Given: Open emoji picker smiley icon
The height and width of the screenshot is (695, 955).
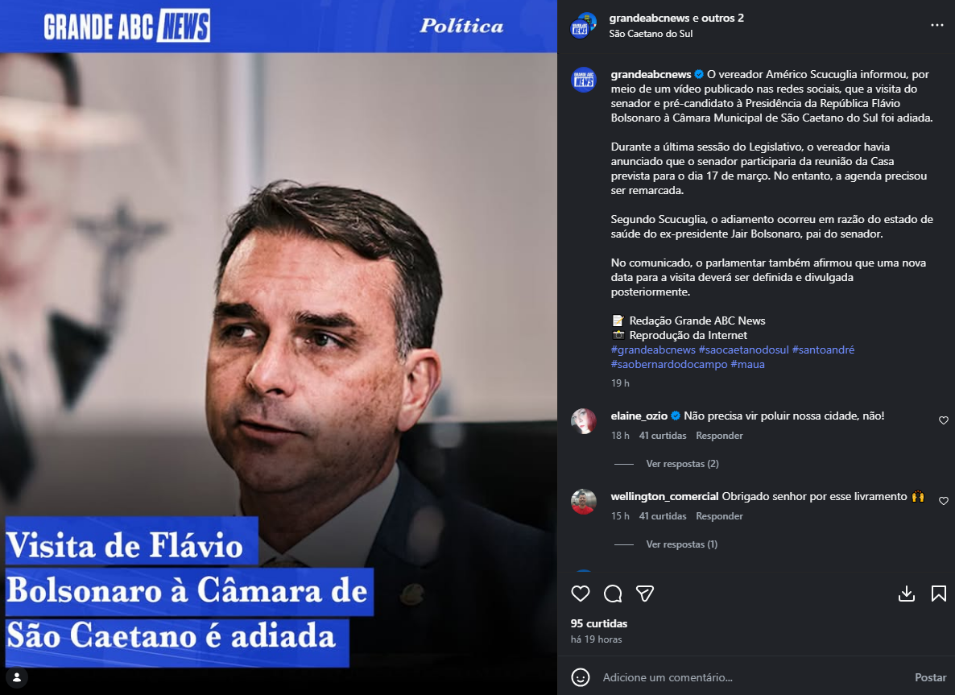Looking at the screenshot, I should (581, 677).
